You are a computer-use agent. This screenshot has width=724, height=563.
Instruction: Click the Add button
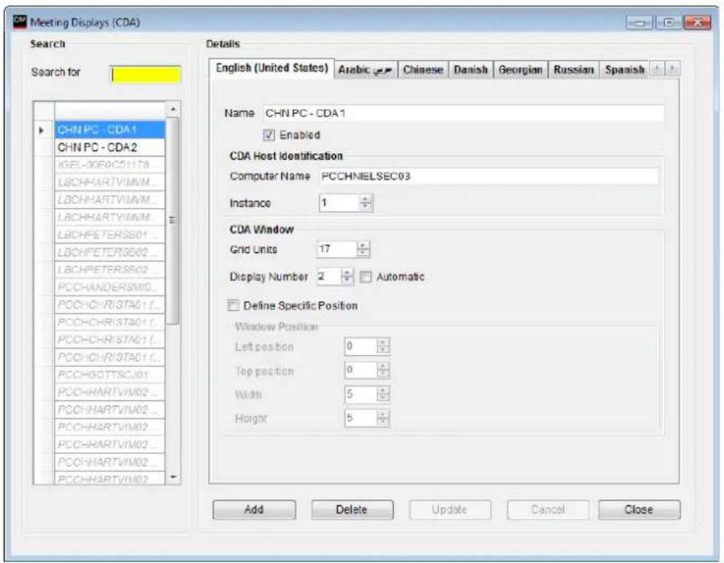pos(254,510)
